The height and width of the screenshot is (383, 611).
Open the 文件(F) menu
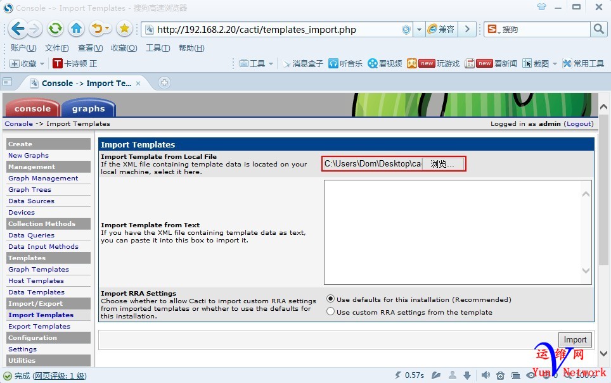tap(57, 48)
